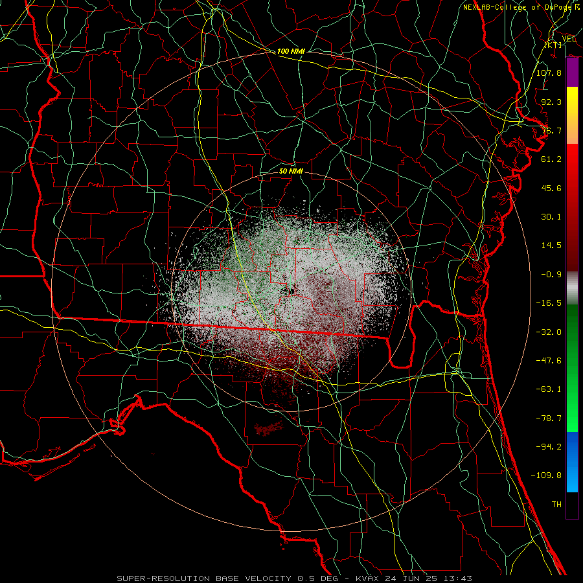This screenshot has height=583, width=583.
Task: Click the KT units label
Action: (x=553, y=45)
